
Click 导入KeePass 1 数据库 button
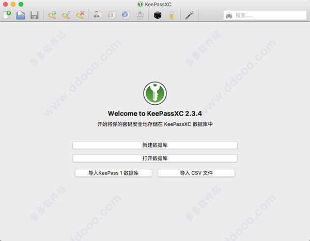pyautogui.click(x=114, y=173)
